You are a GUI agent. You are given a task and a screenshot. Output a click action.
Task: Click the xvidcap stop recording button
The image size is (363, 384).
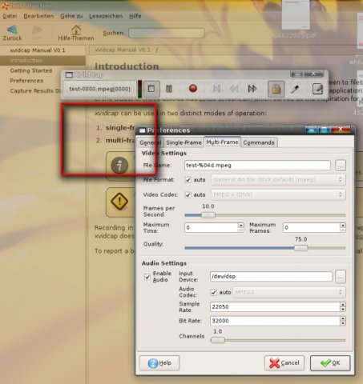pos(151,89)
